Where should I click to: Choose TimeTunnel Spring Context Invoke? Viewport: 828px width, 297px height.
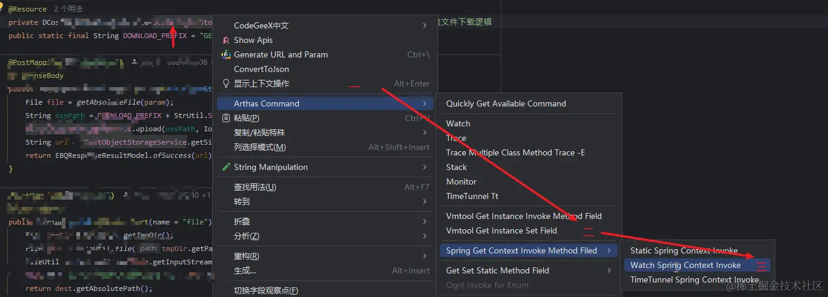694,279
